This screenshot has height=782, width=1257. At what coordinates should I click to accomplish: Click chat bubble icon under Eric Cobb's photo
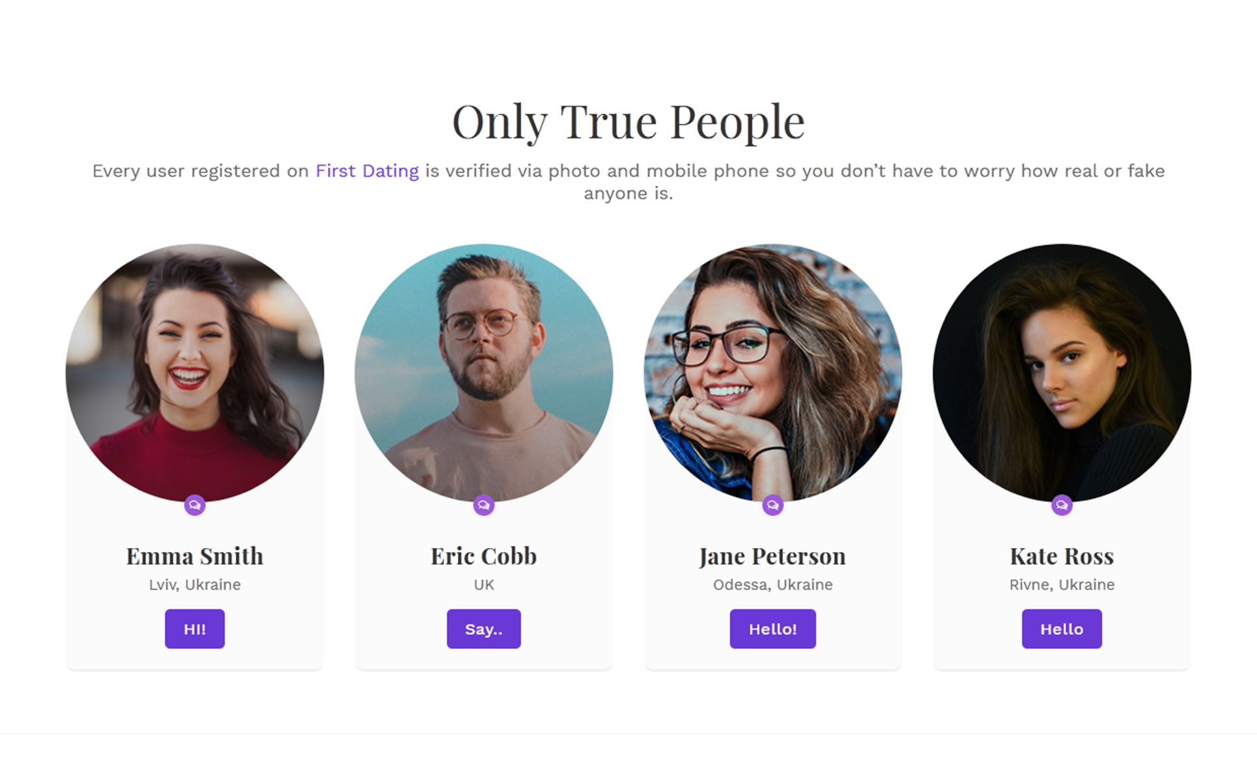(484, 505)
